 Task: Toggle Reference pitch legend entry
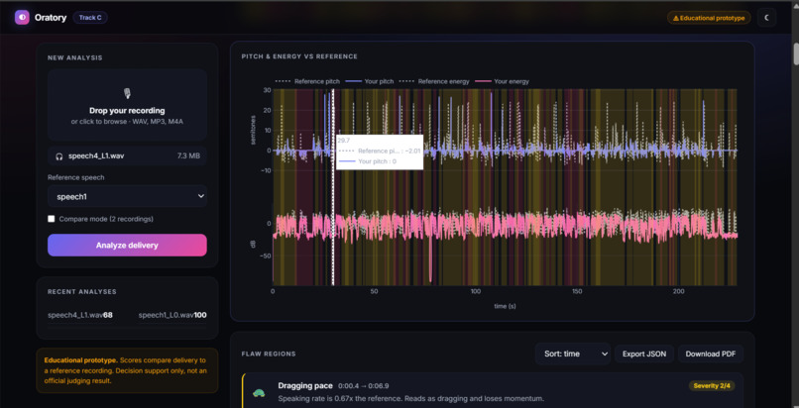(x=307, y=81)
